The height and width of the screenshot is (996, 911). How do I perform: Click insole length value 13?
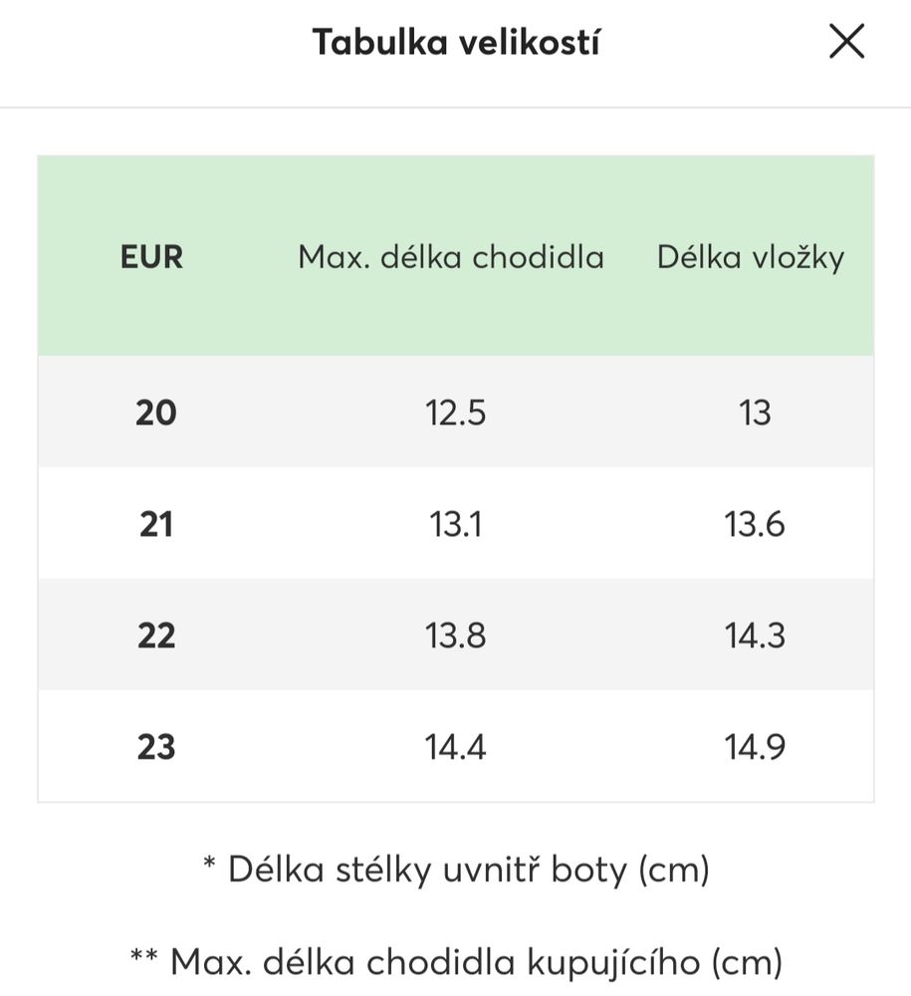click(755, 411)
